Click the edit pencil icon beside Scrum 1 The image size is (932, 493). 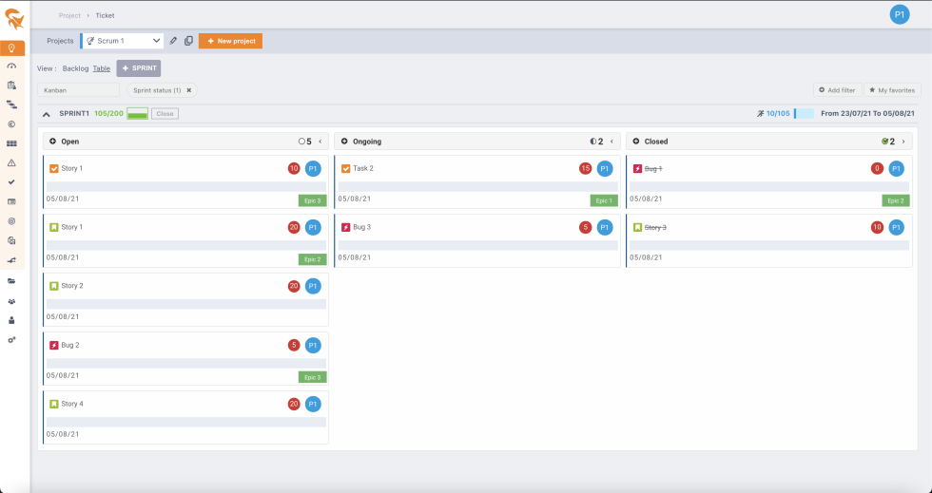(173, 41)
